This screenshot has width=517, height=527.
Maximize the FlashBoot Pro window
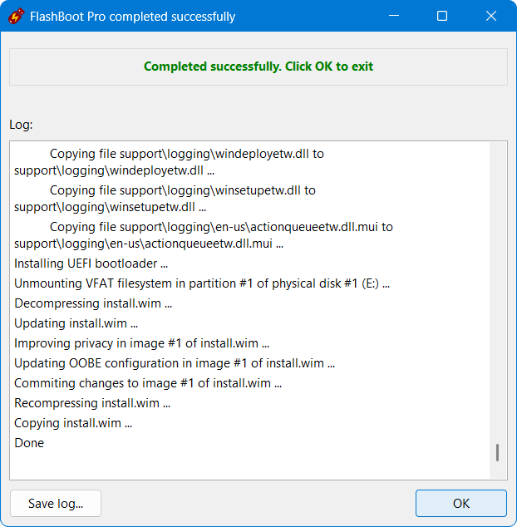click(442, 16)
